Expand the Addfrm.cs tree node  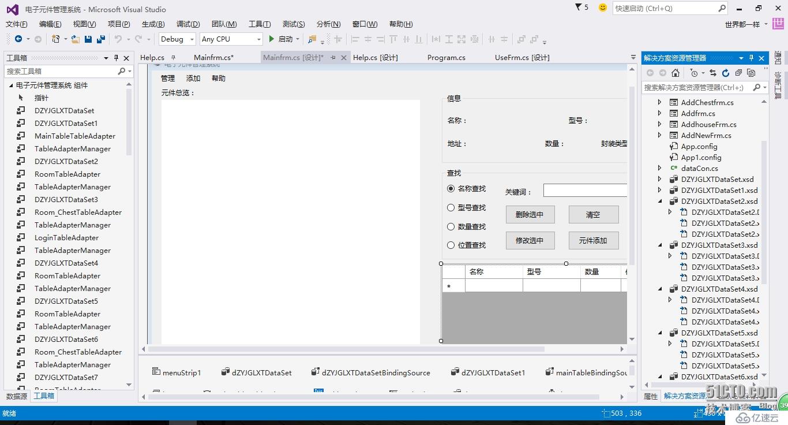660,113
